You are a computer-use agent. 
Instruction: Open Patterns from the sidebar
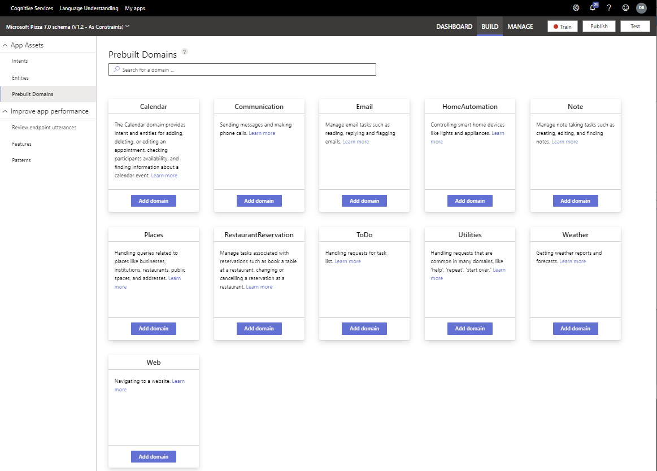[22, 160]
